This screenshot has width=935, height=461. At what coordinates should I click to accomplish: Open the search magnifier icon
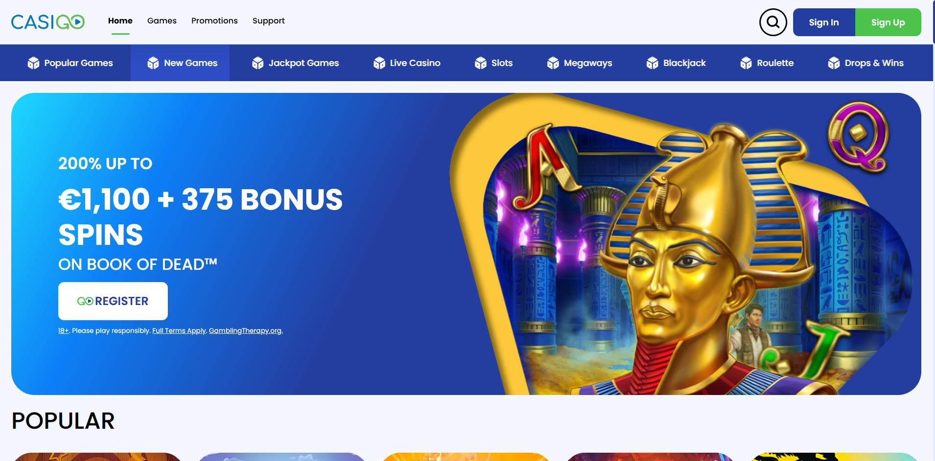[x=773, y=22]
